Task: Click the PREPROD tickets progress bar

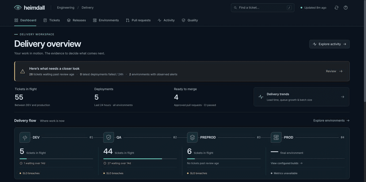Action: pyautogui.click(x=224, y=159)
